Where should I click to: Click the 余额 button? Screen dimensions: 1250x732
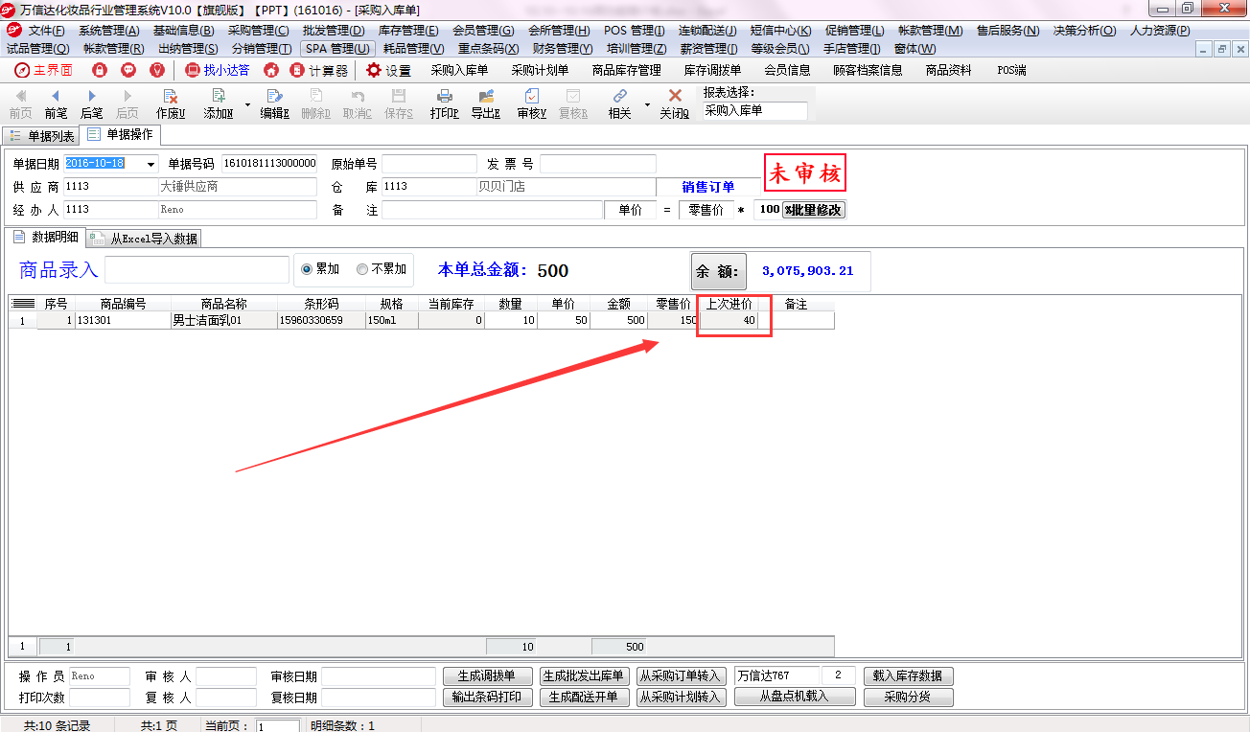tap(718, 271)
